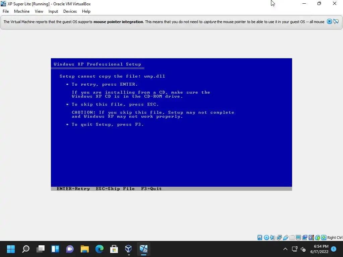Open the Devices menu
This screenshot has height=257, width=343.
tap(70, 11)
